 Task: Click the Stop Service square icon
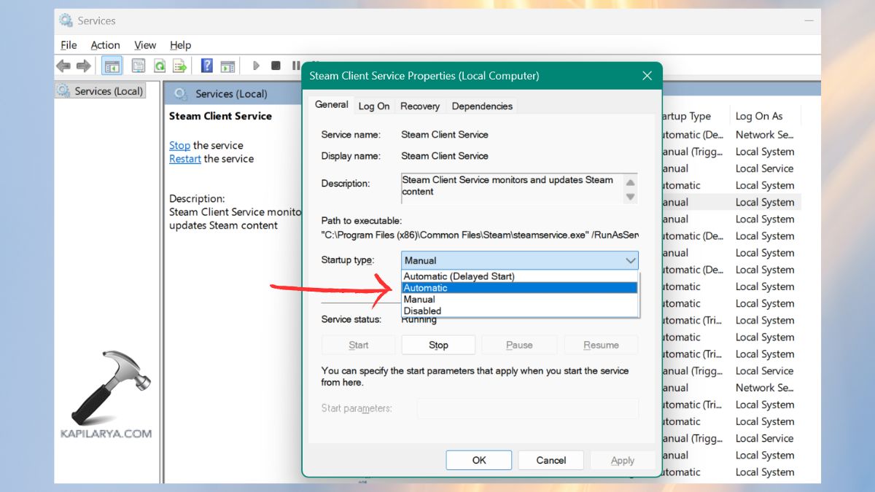tap(276, 66)
